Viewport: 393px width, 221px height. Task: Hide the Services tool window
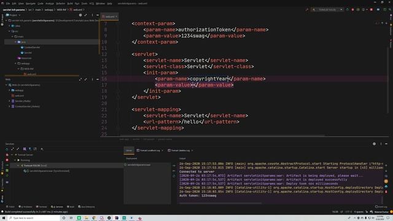[386, 144]
